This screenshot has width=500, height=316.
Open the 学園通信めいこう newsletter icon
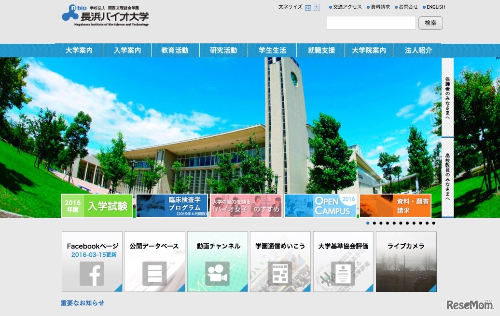(280, 272)
